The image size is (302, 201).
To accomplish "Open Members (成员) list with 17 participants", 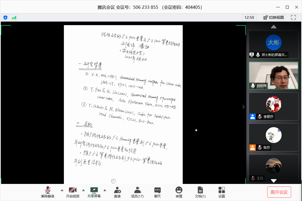I will [x=137, y=192].
